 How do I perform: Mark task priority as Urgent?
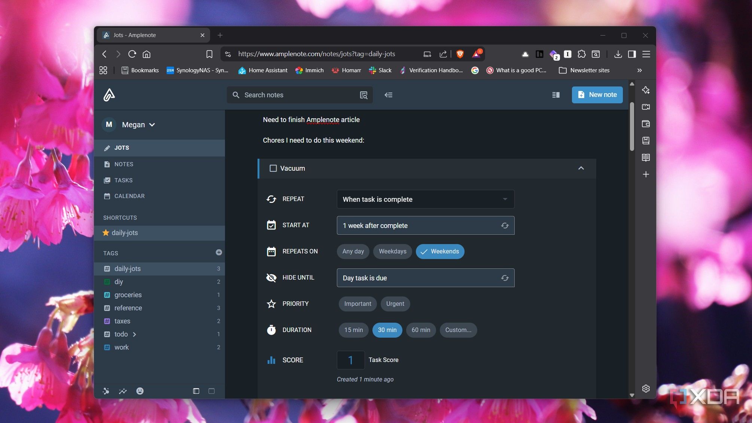(395, 304)
